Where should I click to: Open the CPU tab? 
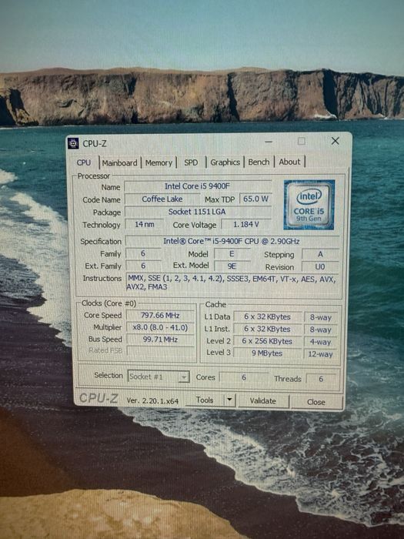pos(84,162)
